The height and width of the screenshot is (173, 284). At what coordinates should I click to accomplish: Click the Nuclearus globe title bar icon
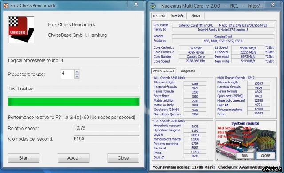(153, 6)
